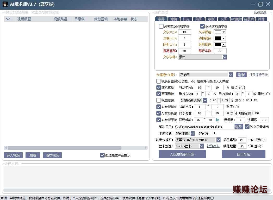Select the 背景音 tab
This screenshot has width=273, height=200.
click(249, 19)
